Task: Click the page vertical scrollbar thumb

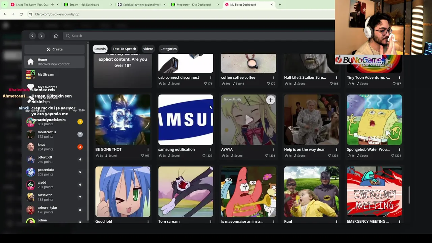Action: click(x=410, y=195)
